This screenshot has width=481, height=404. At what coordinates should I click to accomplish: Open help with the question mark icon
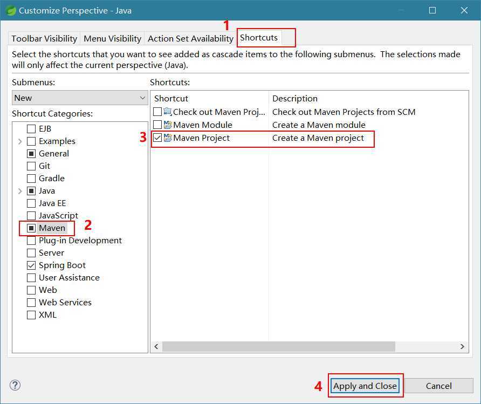click(x=15, y=385)
